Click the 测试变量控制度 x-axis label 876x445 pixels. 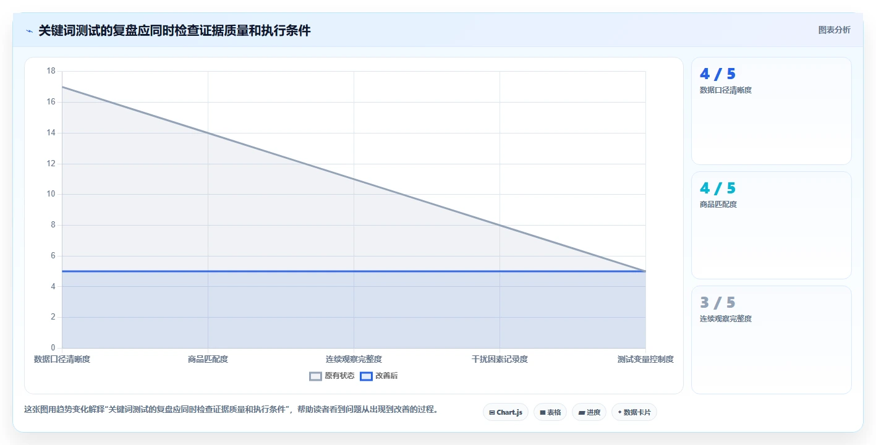point(645,359)
